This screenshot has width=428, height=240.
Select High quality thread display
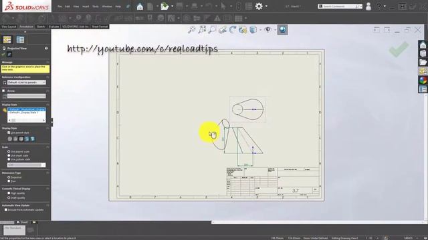point(9,193)
